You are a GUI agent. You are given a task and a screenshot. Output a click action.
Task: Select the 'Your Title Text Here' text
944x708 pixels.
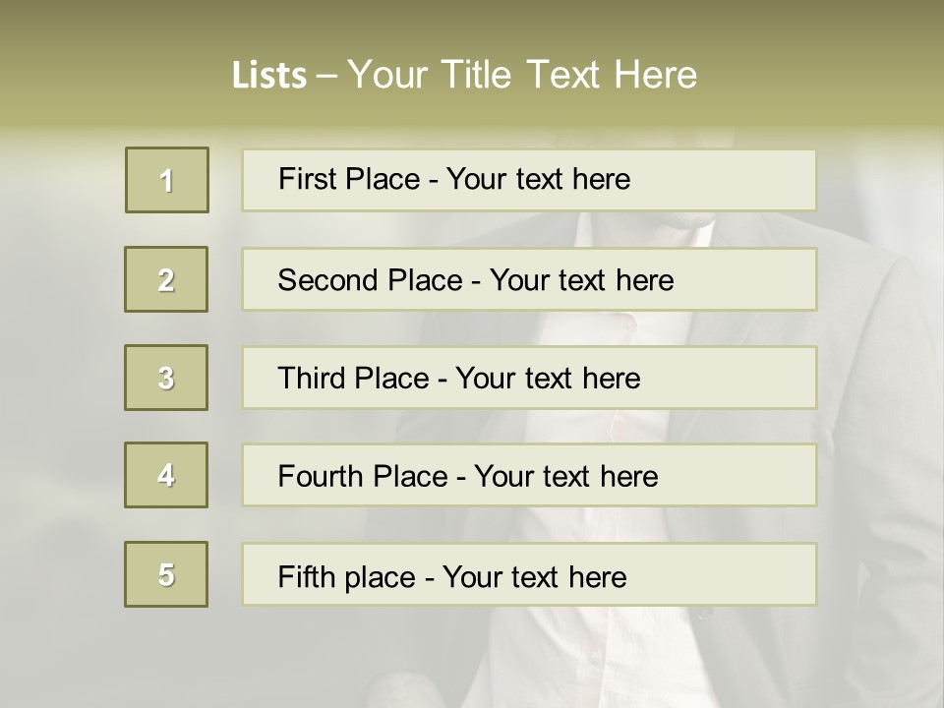[x=522, y=75]
